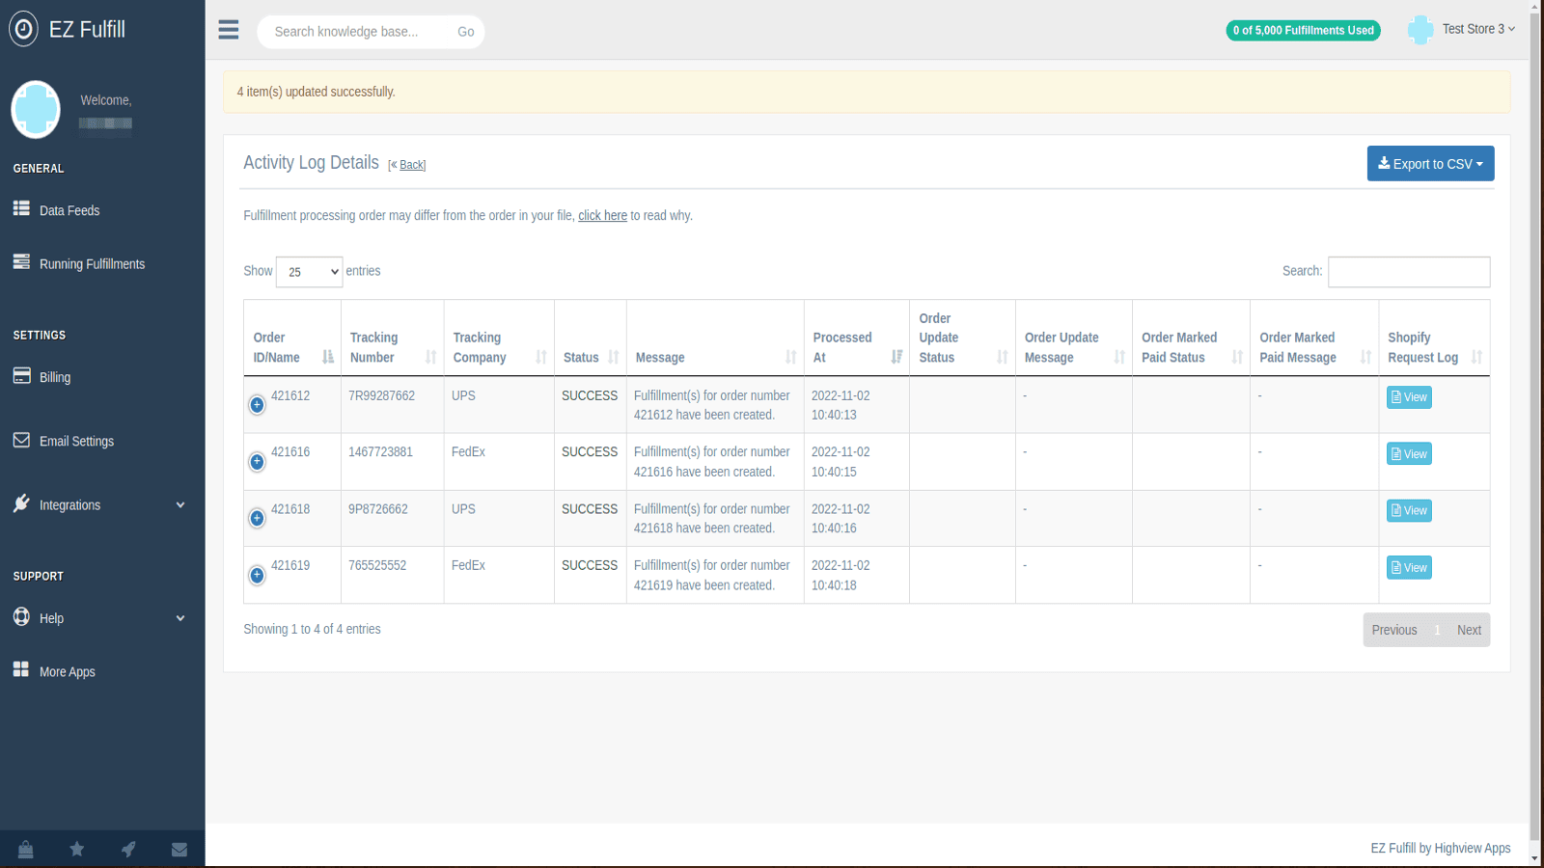Click the More Apps icon

click(x=67, y=670)
